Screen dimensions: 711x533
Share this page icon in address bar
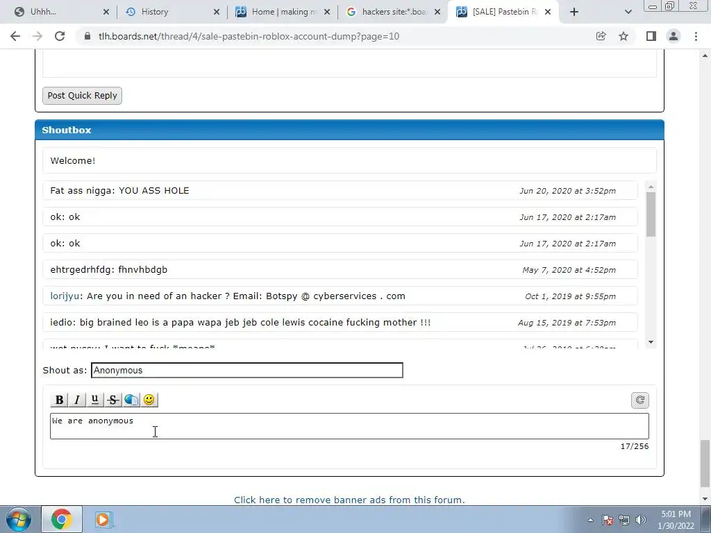coord(601,36)
